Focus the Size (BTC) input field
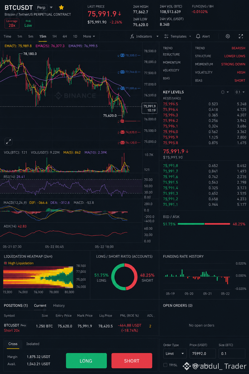 (x=232, y=354)
